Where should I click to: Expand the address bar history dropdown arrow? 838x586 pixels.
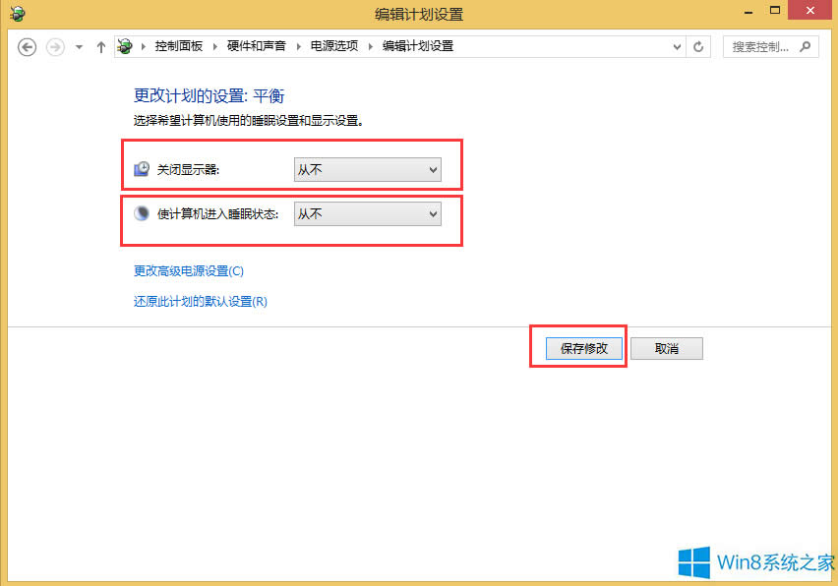677,46
